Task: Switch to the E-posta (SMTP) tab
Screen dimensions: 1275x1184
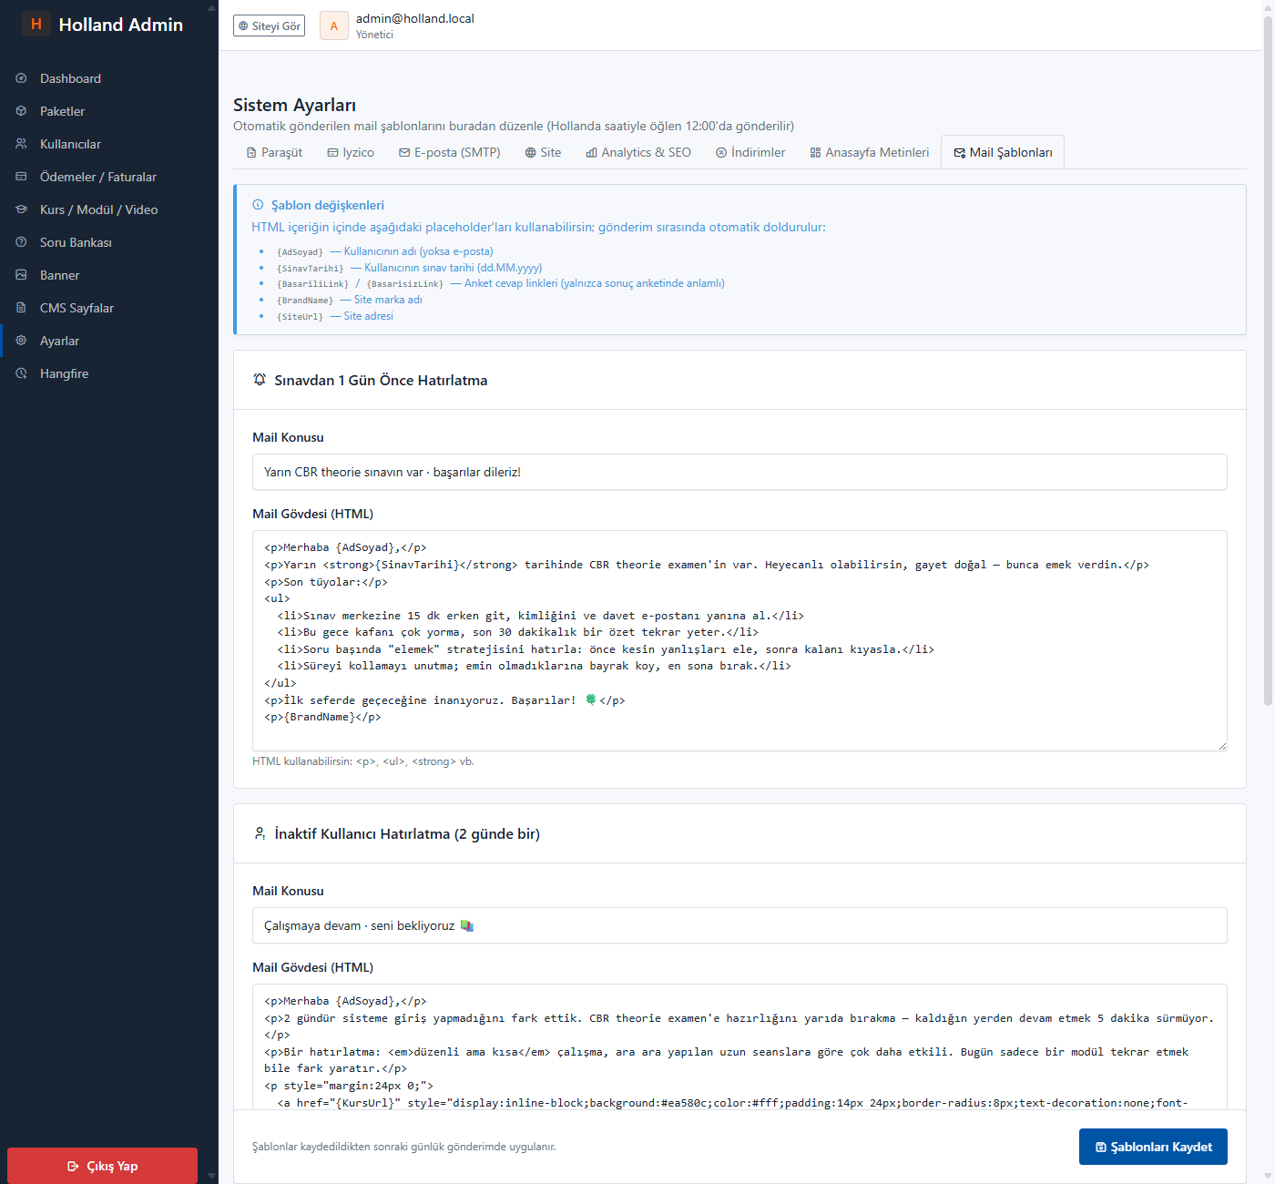Action: (x=450, y=152)
